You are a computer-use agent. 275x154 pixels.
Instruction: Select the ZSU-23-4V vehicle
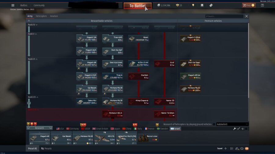click(x=138, y=64)
